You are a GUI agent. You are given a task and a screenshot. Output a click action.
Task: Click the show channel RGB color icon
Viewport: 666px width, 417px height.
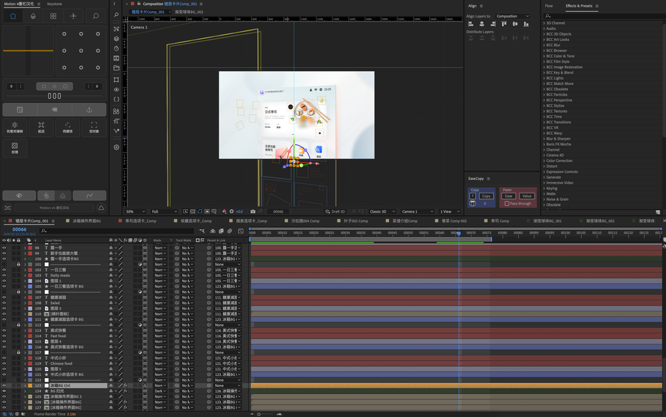click(224, 211)
